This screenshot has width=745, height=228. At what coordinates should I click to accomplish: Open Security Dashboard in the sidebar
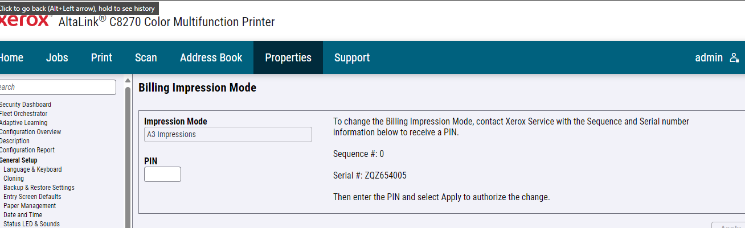[25, 105]
